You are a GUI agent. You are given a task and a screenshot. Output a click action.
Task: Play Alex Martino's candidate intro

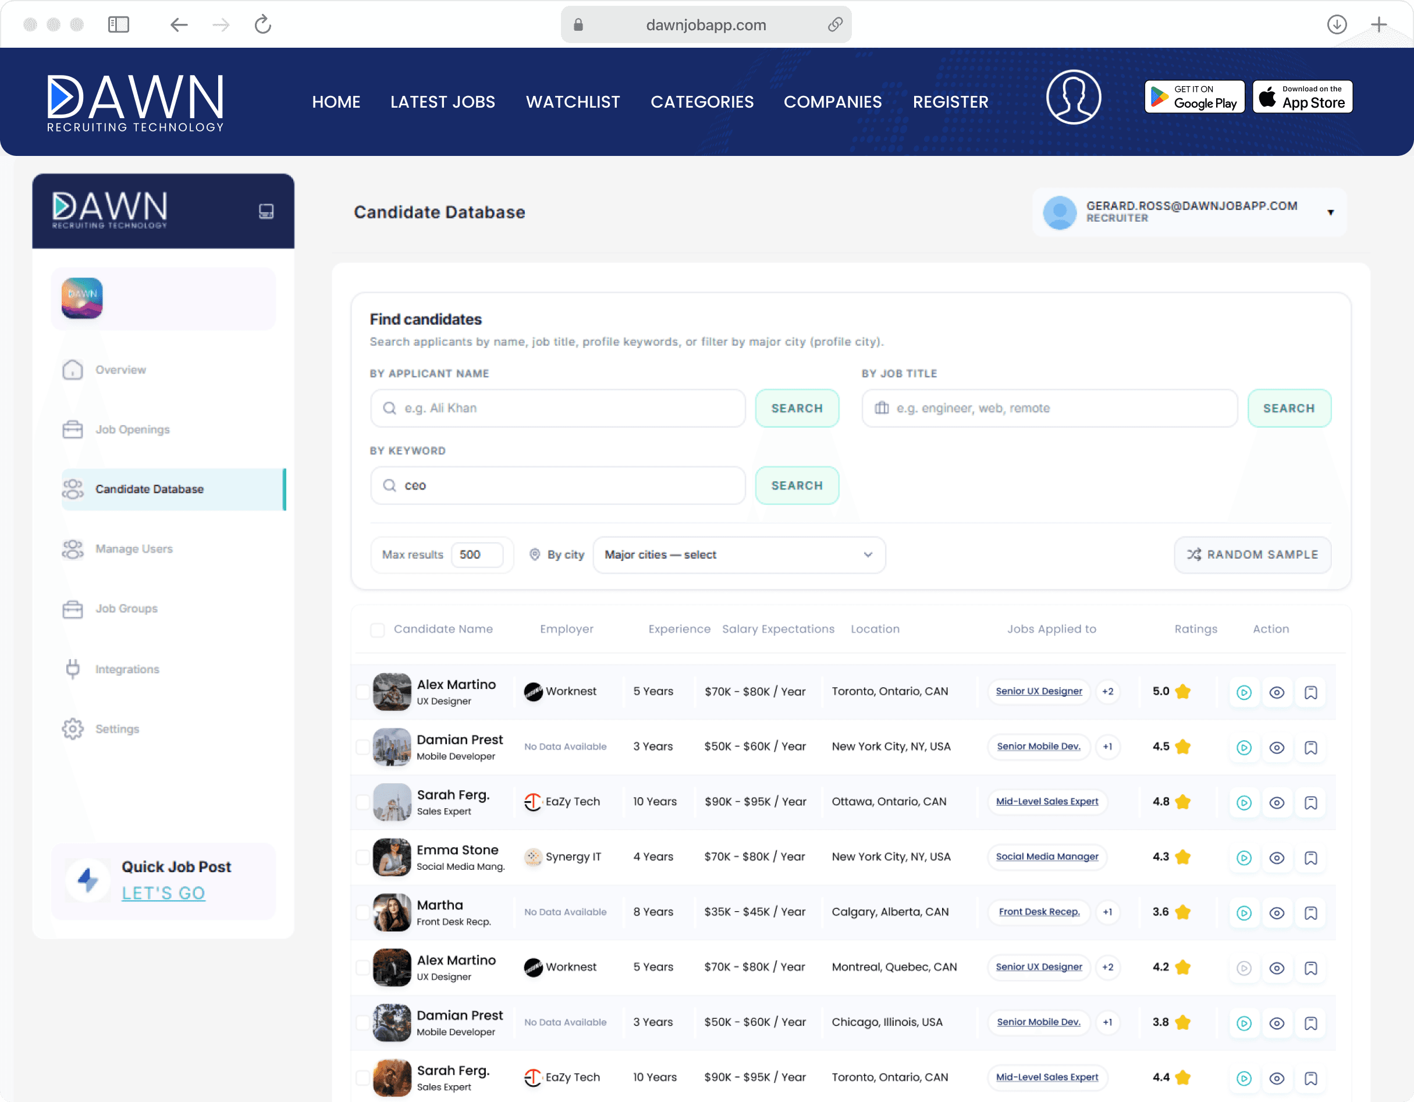[1244, 692]
